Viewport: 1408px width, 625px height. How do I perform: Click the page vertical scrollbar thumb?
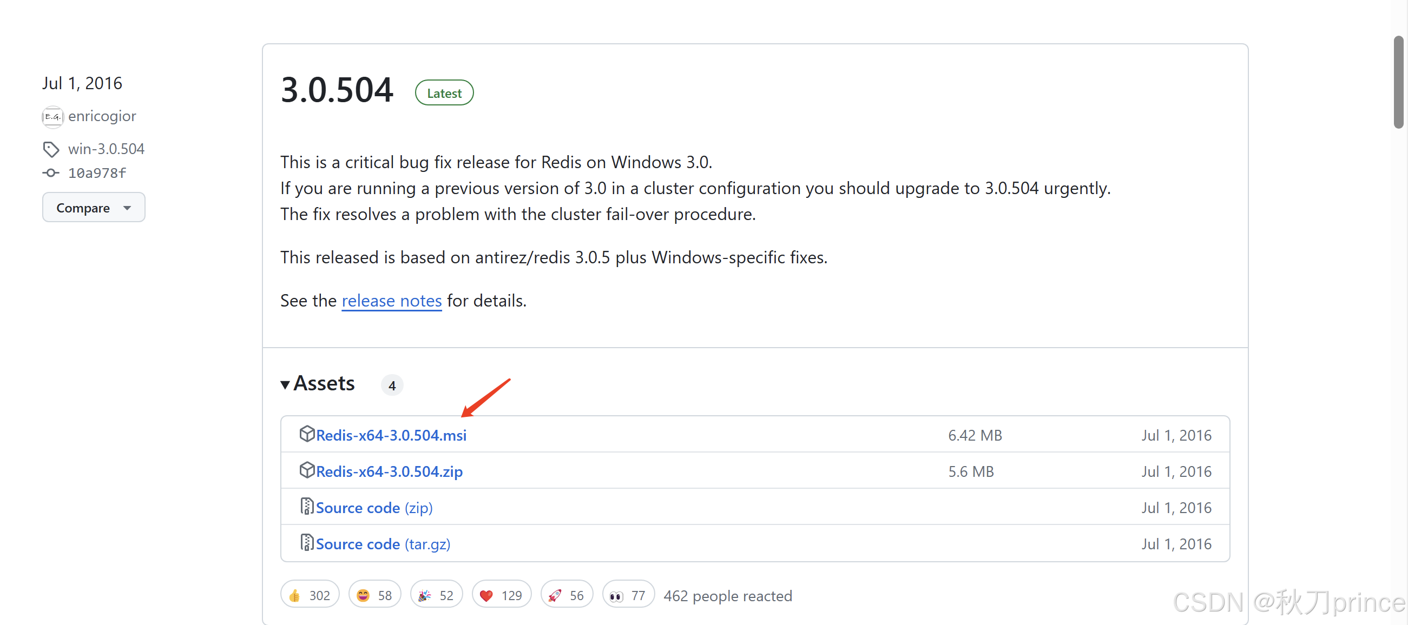pyautogui.click(x=1398, y=82)
